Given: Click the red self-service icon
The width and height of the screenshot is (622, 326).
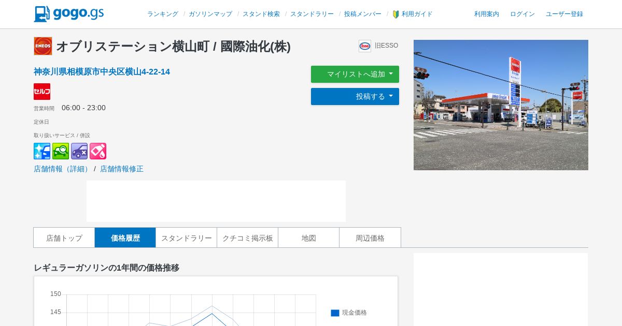Looking at the screenshot, I should [x=42, y=92].
